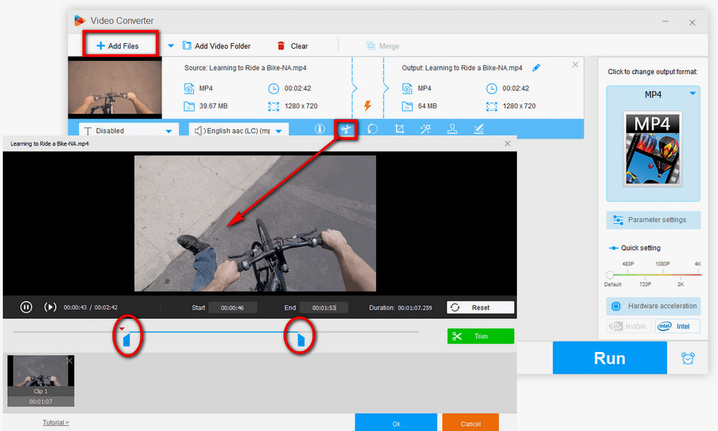This screenshot has height=431, width=718.
Task: Open the English aac audio track dropdown
Action: (x=238, y=131)
